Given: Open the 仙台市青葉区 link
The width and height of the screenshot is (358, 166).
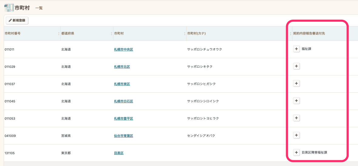Looking at the screenshot, I should coord(123,136).
